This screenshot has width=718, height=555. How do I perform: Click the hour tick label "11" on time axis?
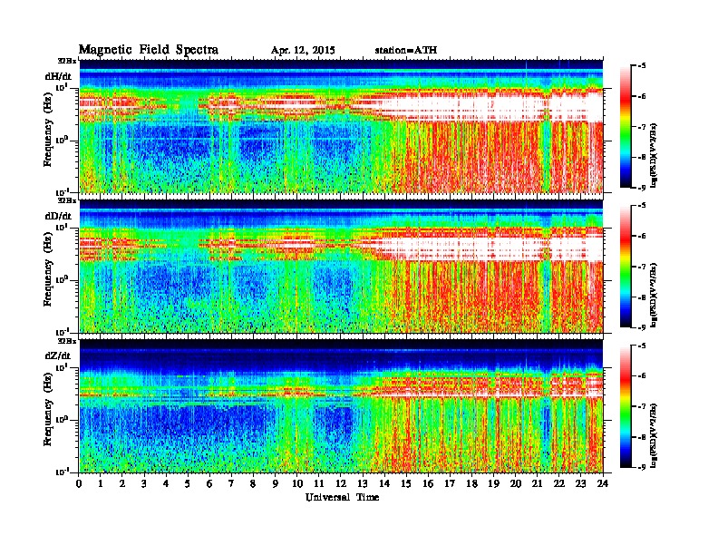319,483
